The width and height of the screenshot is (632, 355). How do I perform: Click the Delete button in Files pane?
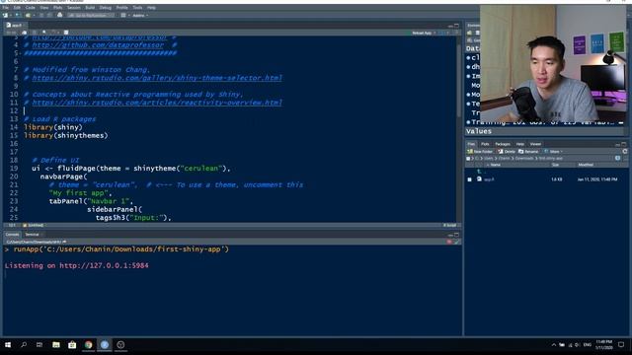(507, 151)
